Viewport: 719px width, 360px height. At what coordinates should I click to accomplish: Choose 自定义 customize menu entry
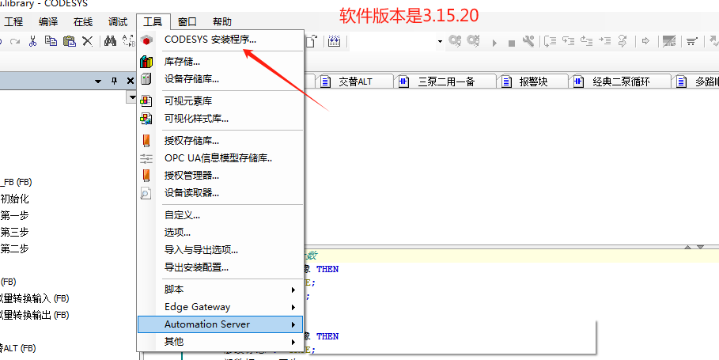click(221, 215)
